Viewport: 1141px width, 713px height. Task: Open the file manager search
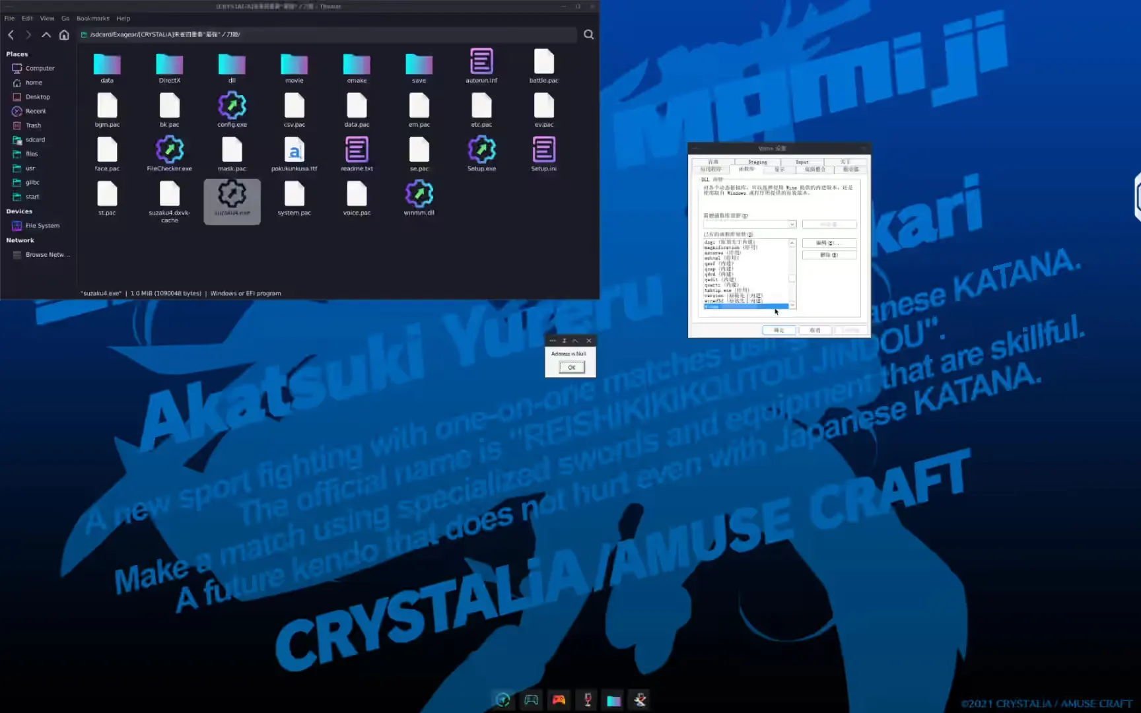pos(588,34)
